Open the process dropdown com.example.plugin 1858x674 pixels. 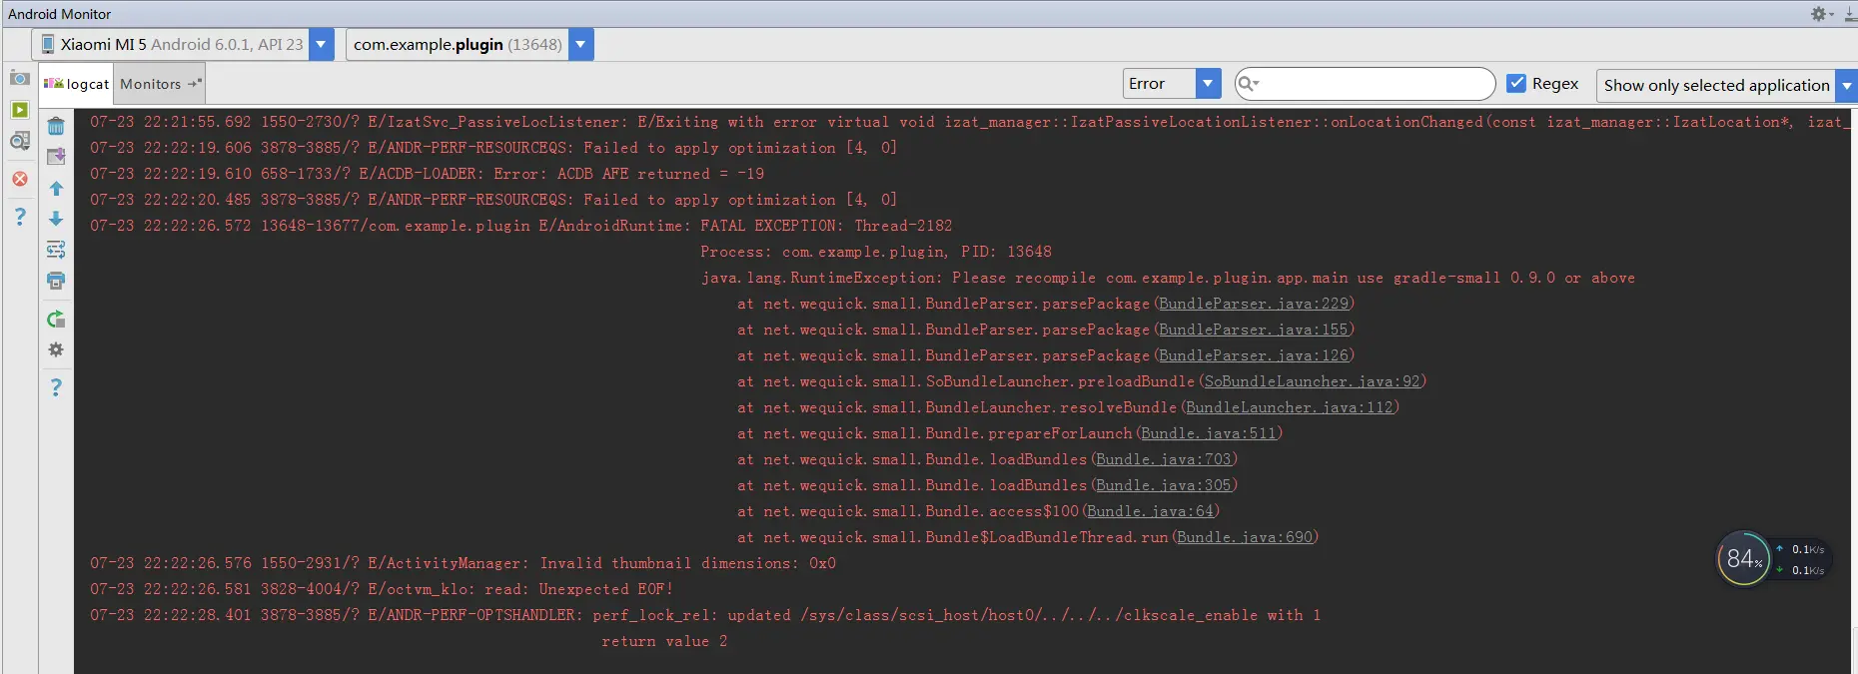(469, 44)
